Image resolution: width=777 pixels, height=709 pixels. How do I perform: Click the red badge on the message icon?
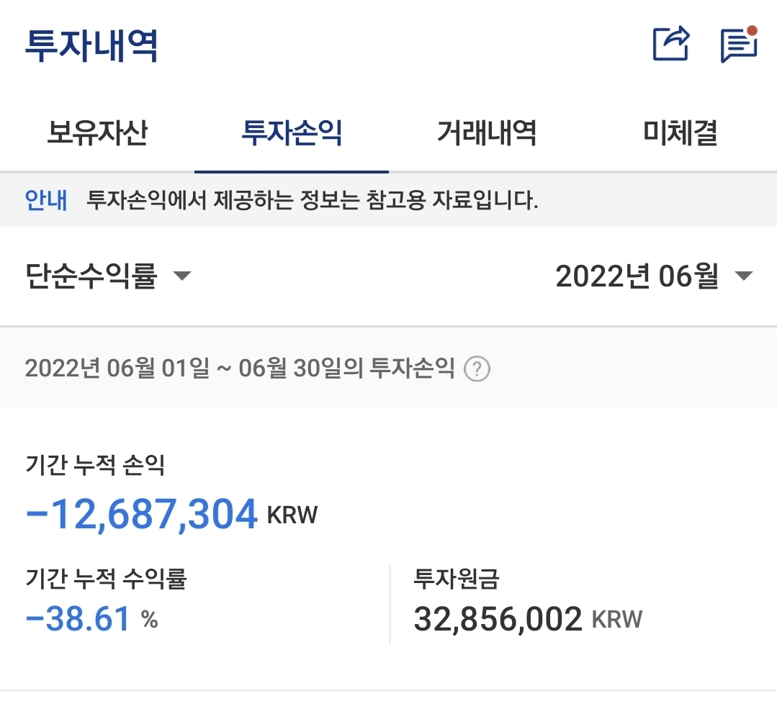coord(753,31)
